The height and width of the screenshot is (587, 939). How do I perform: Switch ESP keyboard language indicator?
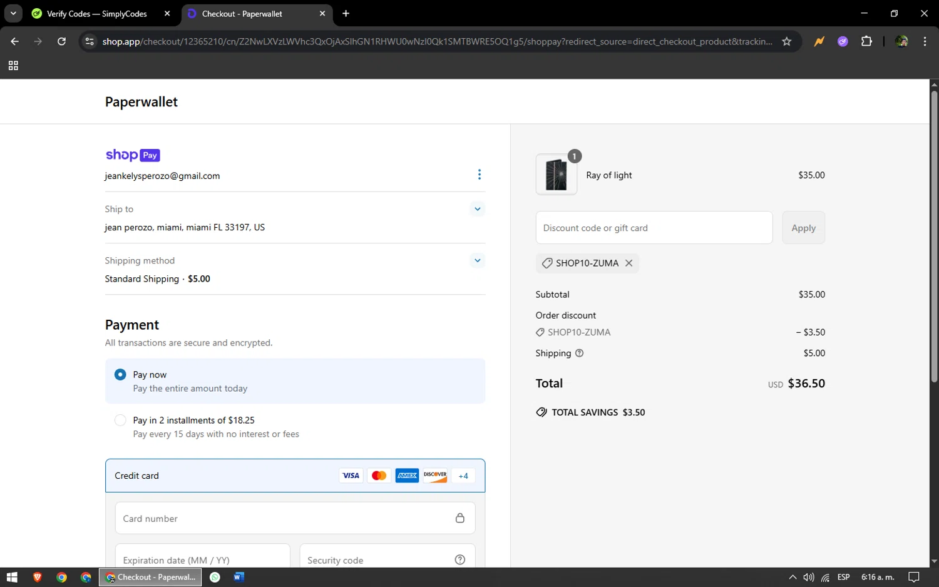click(x=843, y=577)
